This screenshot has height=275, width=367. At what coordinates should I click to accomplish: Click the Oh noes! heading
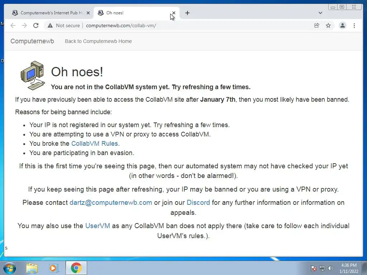pyautogui.click(x=77, y=72)
